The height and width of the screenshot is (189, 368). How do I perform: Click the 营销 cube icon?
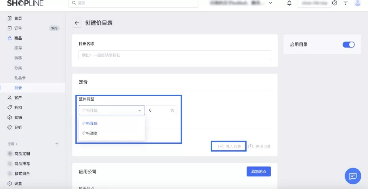tap(10, 117)
